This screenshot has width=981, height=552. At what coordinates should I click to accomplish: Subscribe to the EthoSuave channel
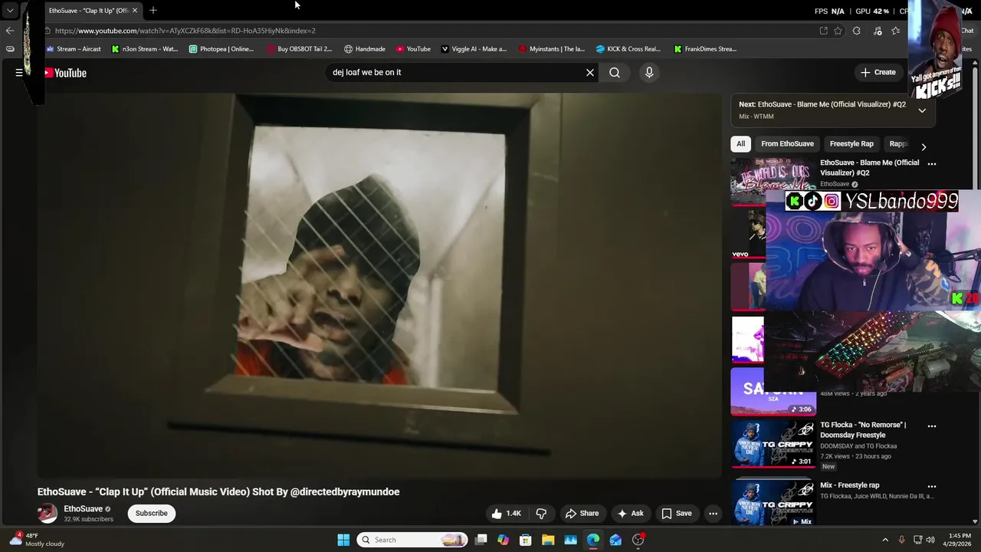click(152, 513)
